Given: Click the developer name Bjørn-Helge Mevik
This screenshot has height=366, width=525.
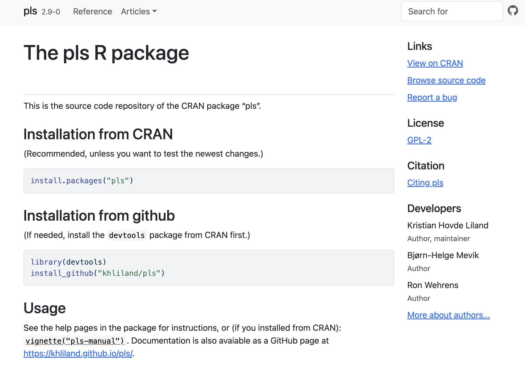Looking at the screenshot, I should (443, 255).
